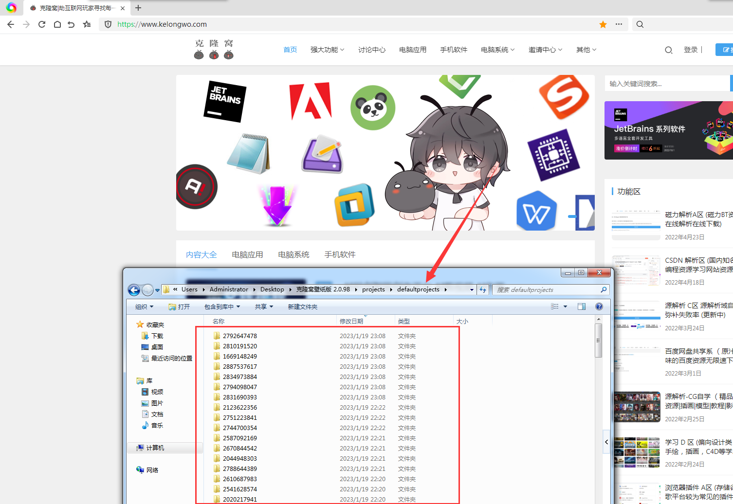This screenshot has width=733, height=504.
Task: Close the 克隆窝 browser tab
Action: click(123, 8)
